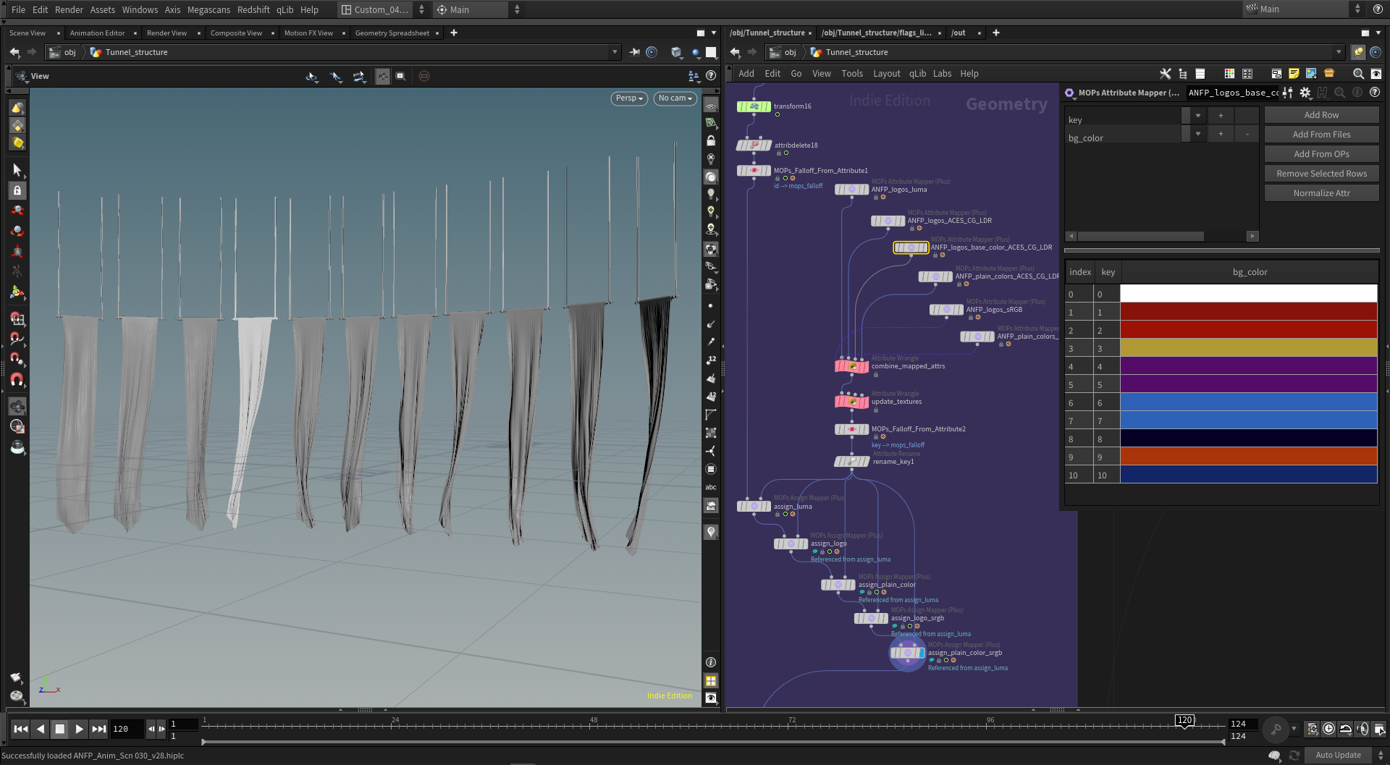Click the gold bg_color swatch in row 3
The height and width of the screenshot is (765, 1390).
point(1248,348)
